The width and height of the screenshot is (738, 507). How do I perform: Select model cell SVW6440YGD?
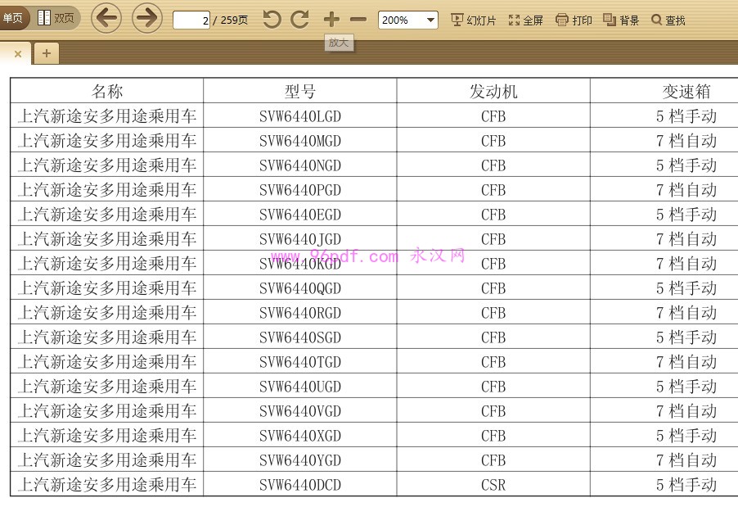point(300,459)
